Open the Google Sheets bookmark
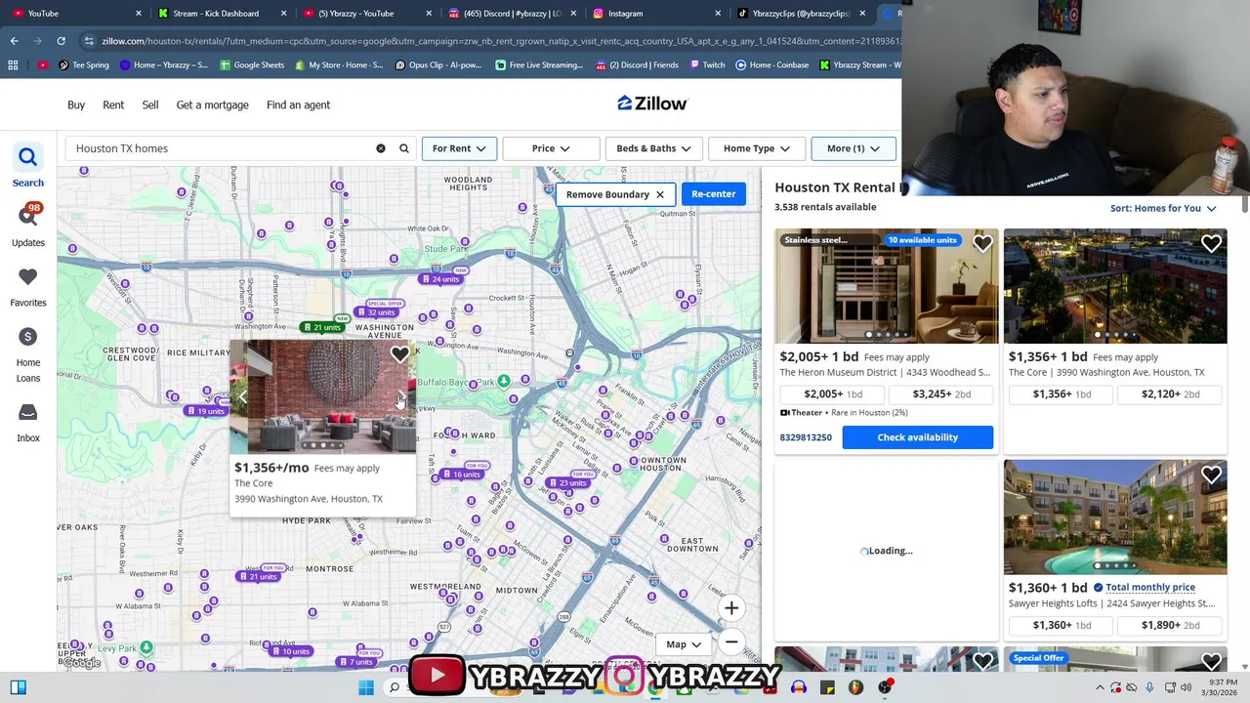The height and width of the screenshot is (703, 1250). [252, 64]
